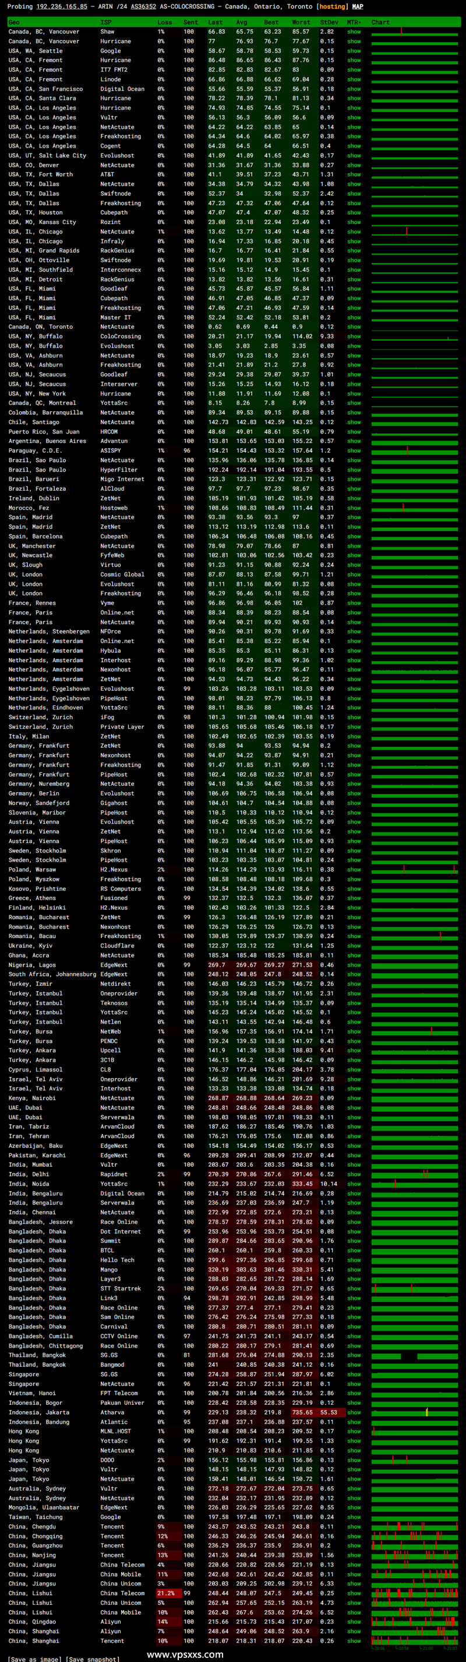Show MTR for Norway, Sandefjord row
The width and height of the screenshot is (466, 1662).
coord(354,803)
